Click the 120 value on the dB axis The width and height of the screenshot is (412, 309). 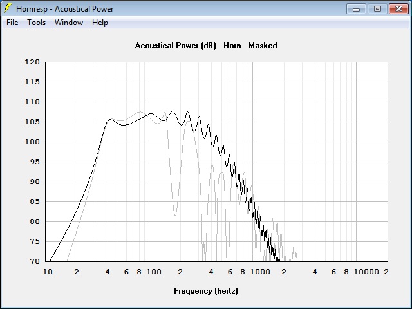click(x=32, y=62)
